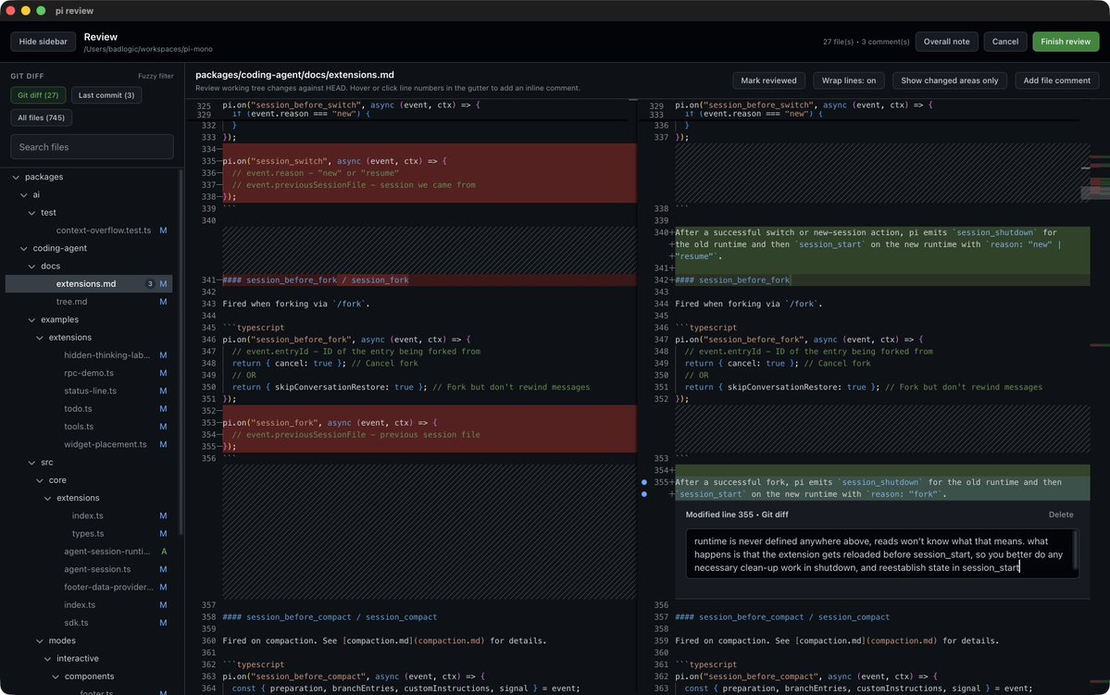Focus the Search files field

click(x=92, y=147)
